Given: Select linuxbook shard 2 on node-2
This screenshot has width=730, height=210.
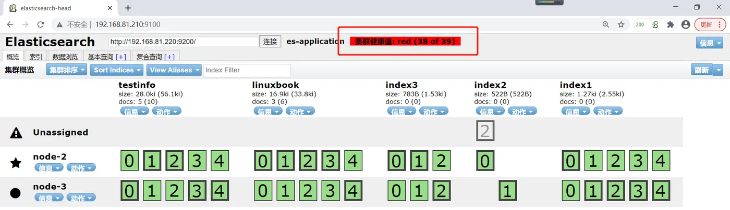Looking at the screenshot, I should [x=308, y=161].
